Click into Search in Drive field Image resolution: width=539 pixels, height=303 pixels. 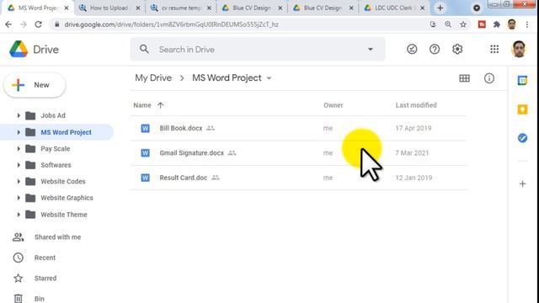click(258, 50)
